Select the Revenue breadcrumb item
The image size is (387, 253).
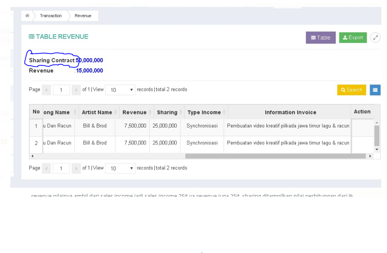[83, 16]
